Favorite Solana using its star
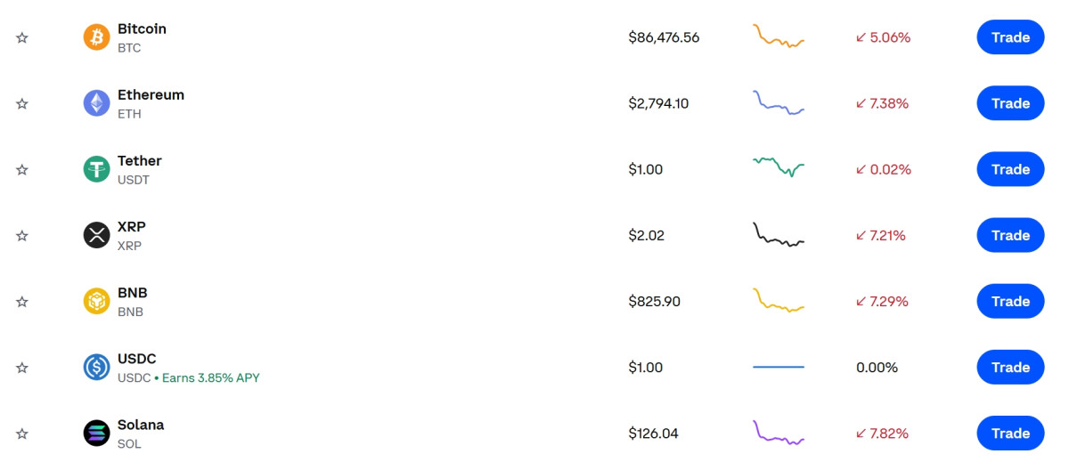 [x=22, y=434]
